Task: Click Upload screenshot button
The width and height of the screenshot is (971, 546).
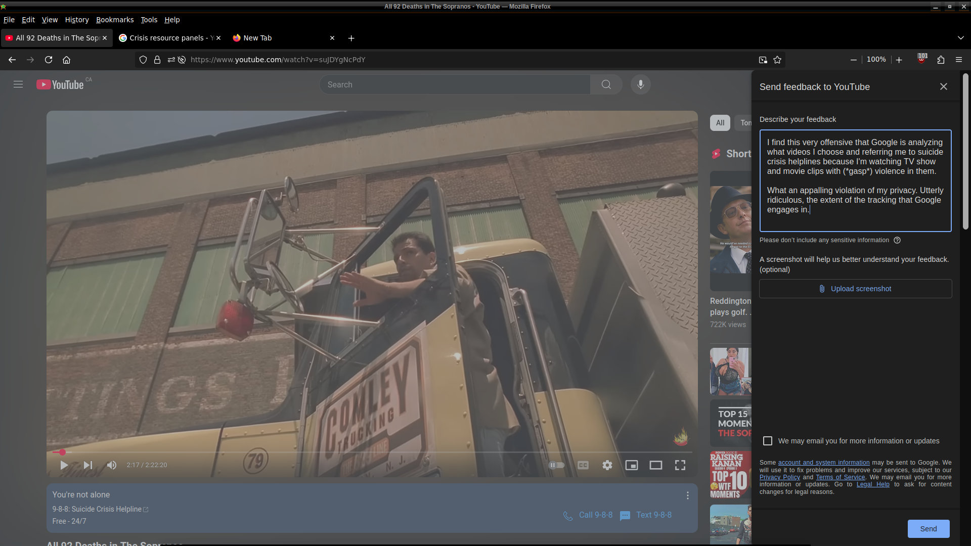Action: point(855,289)
